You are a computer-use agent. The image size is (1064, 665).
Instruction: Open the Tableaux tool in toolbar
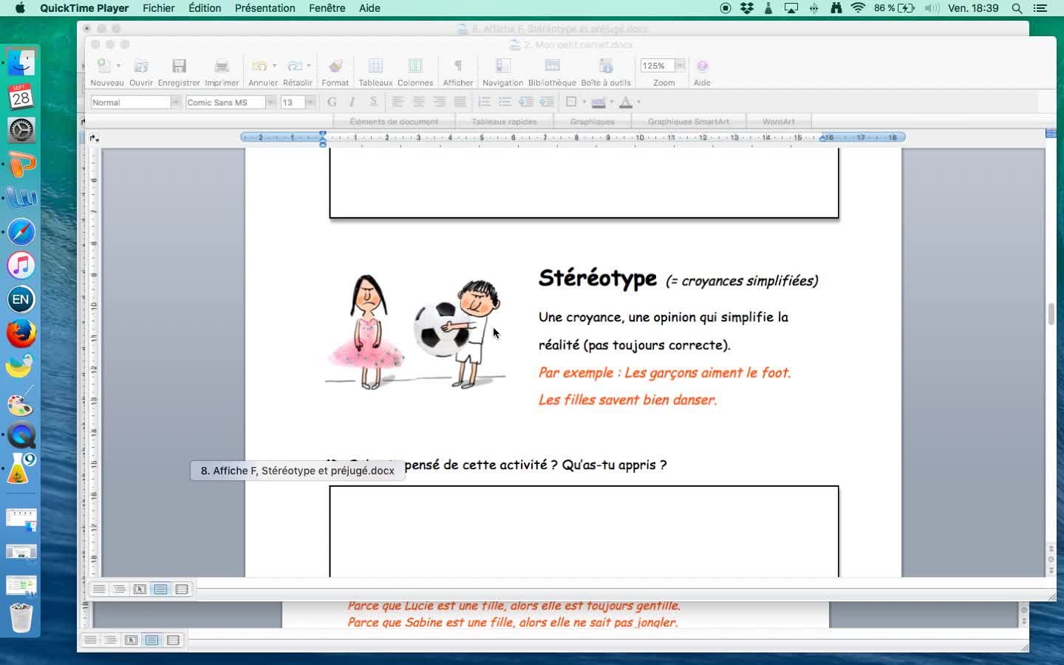pyautogui.click(x=375, y=66)
